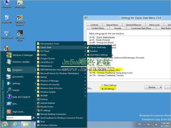The width and height of the screenshot is (171, 128).
Task: Expand the Windows System folder
Action: click(61, 92)
